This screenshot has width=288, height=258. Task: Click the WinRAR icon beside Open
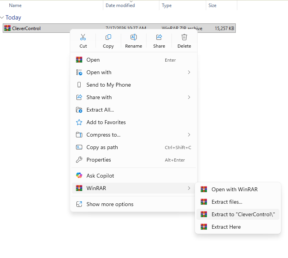79,60
